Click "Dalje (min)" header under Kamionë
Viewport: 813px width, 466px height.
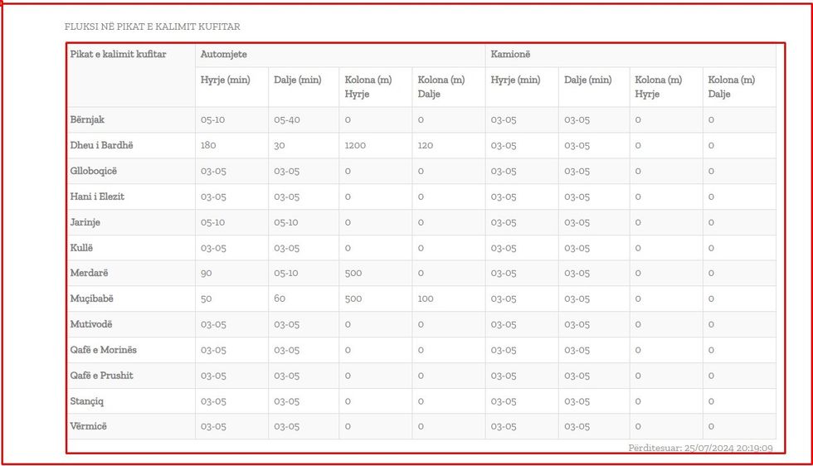587,80
